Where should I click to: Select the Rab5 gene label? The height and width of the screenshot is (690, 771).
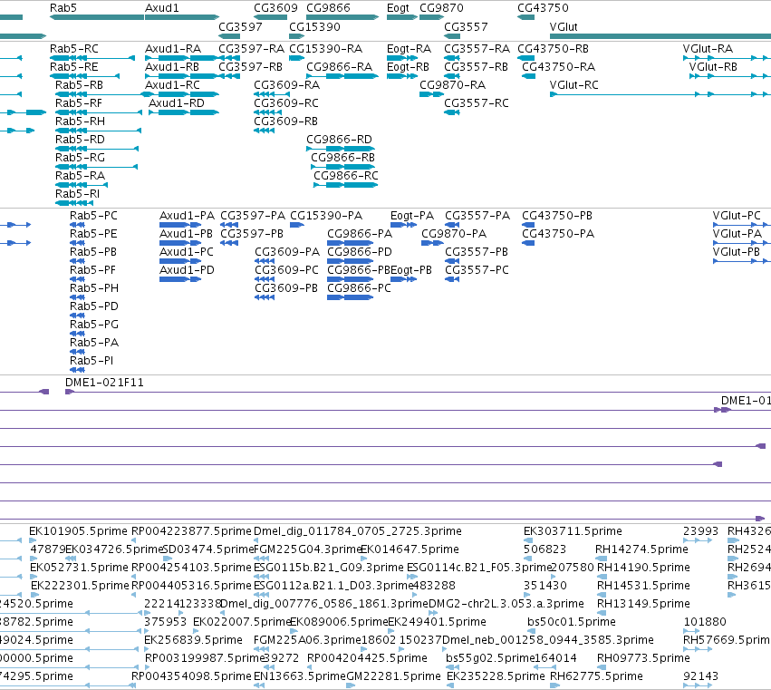[x=63, y=8]
